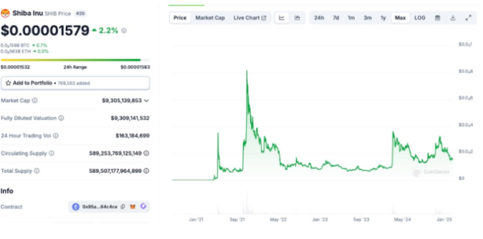Click info icon after circulating supply value
The height and width of the screenshot is (239, 483).
147,153
